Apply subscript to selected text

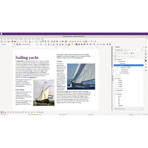point(63,44)
